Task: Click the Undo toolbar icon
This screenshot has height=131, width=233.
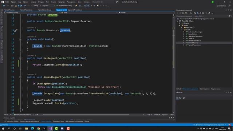Action: point(25,6)
